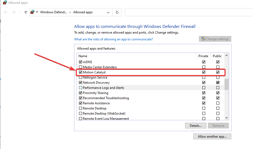Click the Public column header
The image size is (253, 149).
[x=217, y=56]
